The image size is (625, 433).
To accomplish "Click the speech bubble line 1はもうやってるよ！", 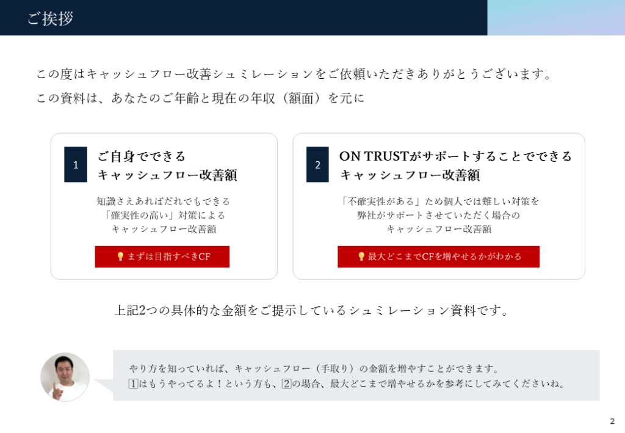I will pos(347,384).
